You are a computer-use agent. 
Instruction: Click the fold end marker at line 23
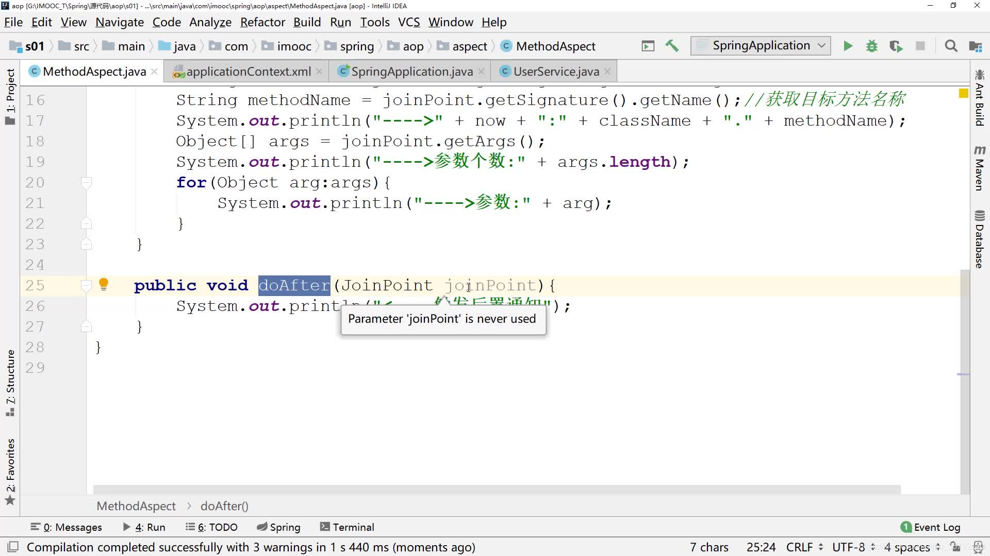pyautogui.click(x=87, y=244)
